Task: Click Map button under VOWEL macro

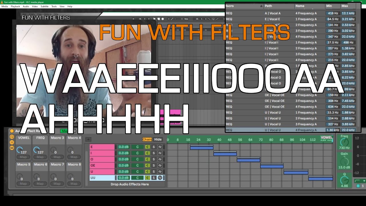Action: point(23,157)
